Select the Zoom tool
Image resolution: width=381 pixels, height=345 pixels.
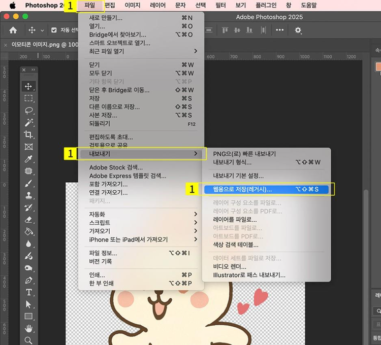pos(28,340)
